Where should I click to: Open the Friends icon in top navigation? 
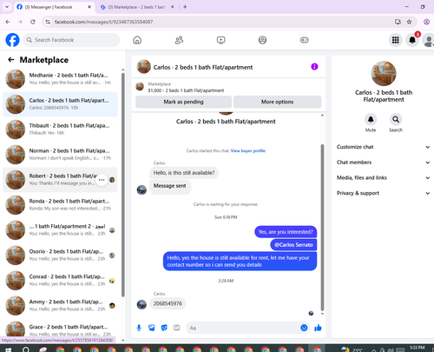[x=179, y=40]
